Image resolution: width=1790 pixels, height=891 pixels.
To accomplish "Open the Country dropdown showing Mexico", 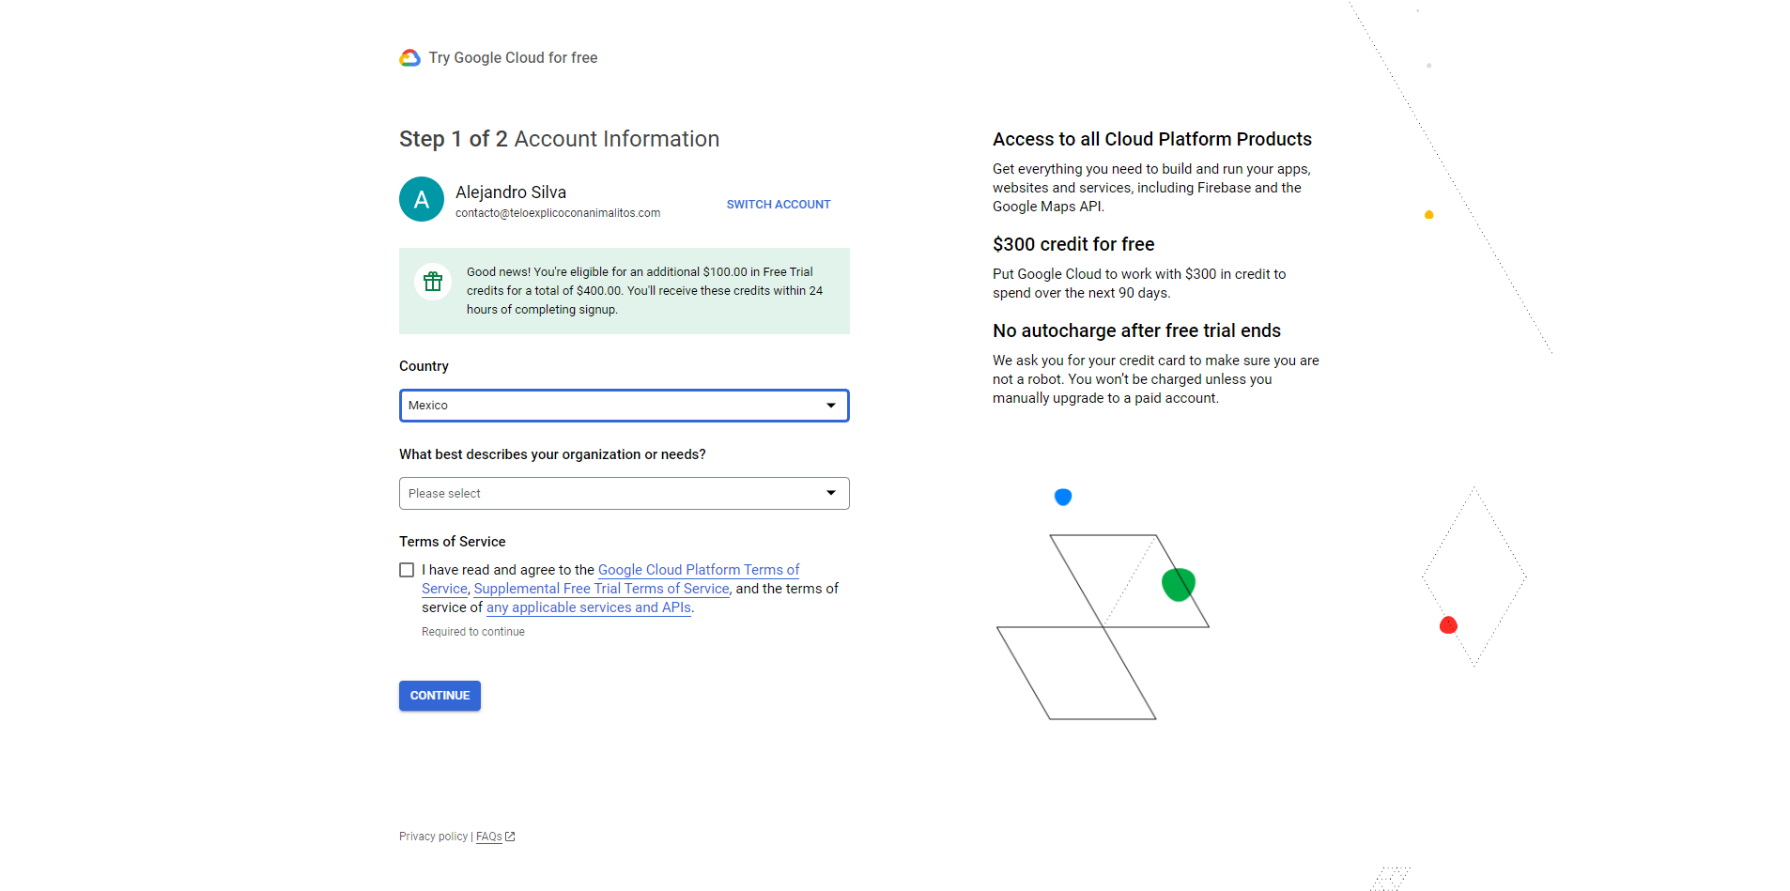I will tap(610, 406).
